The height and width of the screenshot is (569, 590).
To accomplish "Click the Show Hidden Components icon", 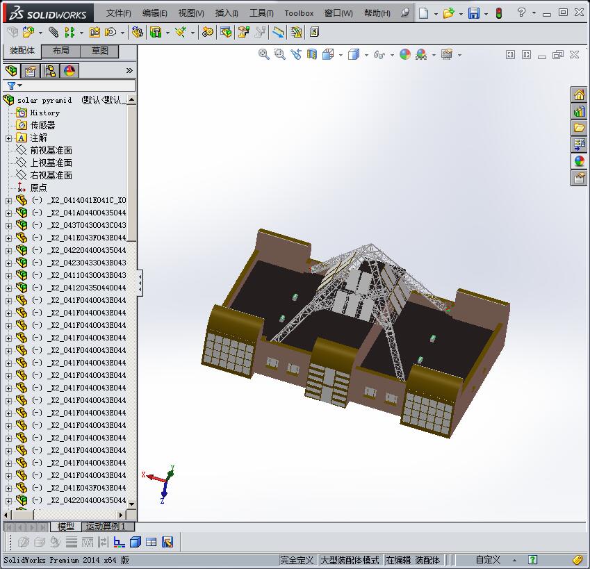I will coord(138,33).
